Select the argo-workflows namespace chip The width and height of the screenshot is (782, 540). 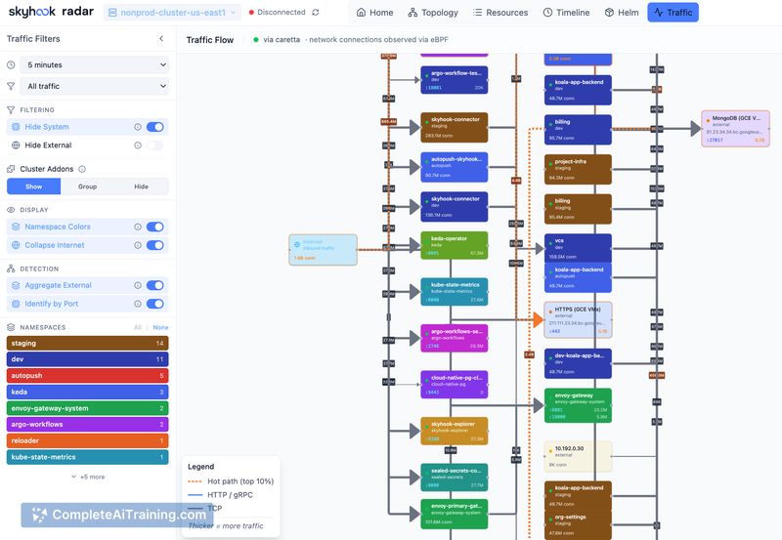(87, 425)
